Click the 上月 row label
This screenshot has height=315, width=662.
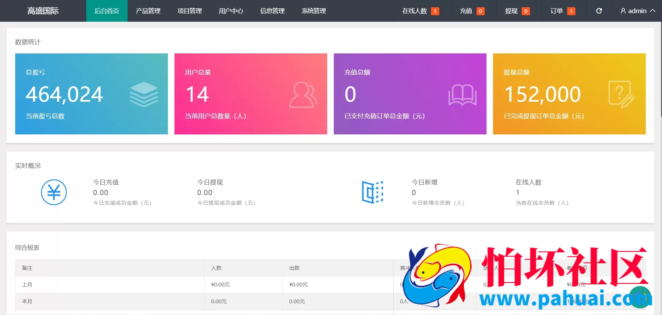pyautogui.click(x=27, y=284)
